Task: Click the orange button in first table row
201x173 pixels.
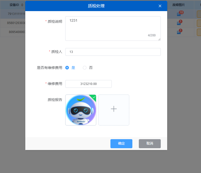Action: [x=199, y=14]
